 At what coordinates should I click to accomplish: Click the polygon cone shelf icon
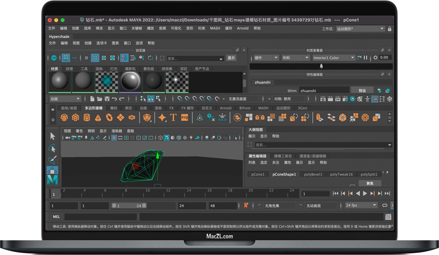[98, 117]
